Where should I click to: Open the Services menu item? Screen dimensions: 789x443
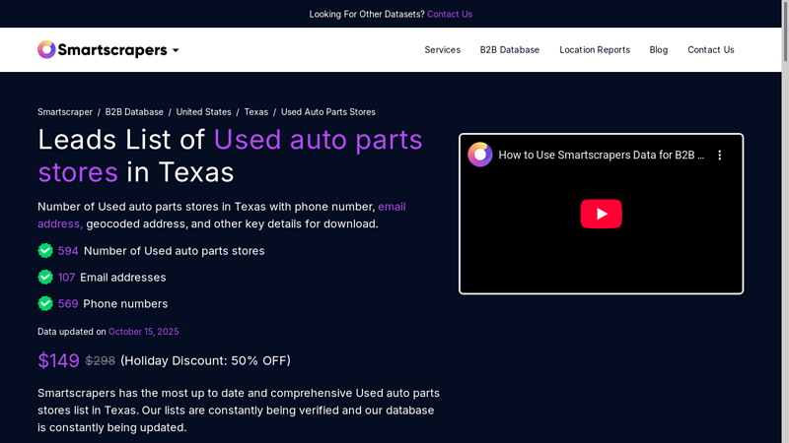442,50
